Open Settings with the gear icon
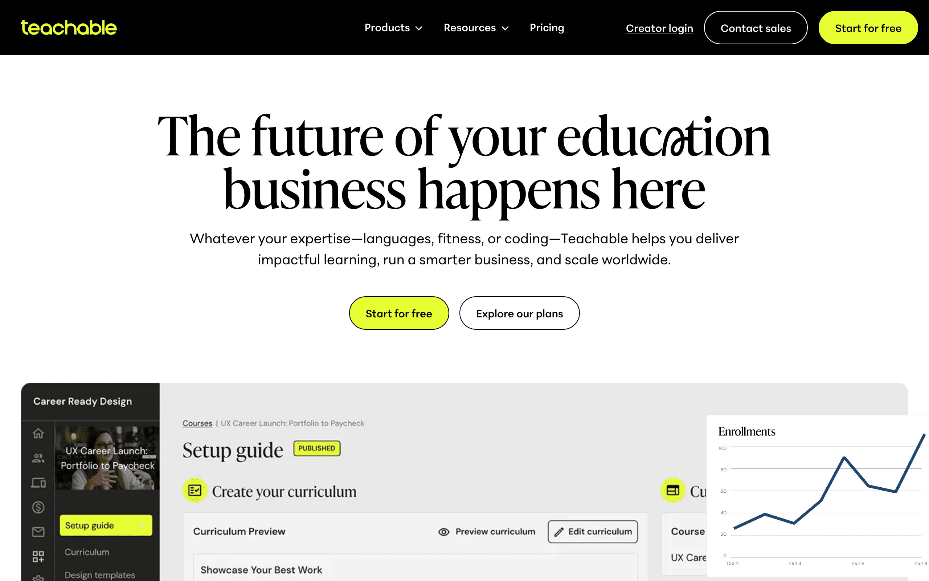929x581 pixels. 38,578
